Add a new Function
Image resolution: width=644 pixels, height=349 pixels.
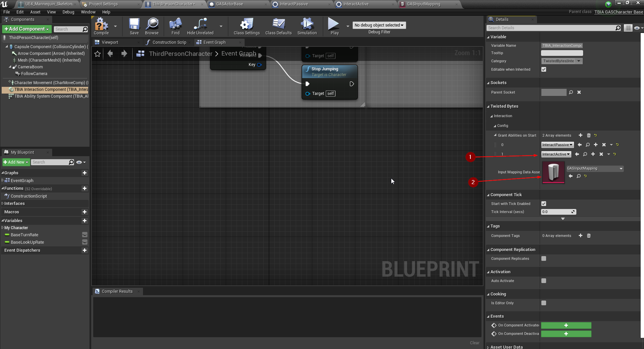click(x=84, y=188)
